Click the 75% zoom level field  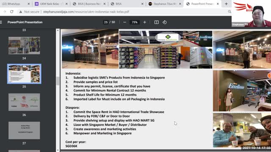[135, 22]
